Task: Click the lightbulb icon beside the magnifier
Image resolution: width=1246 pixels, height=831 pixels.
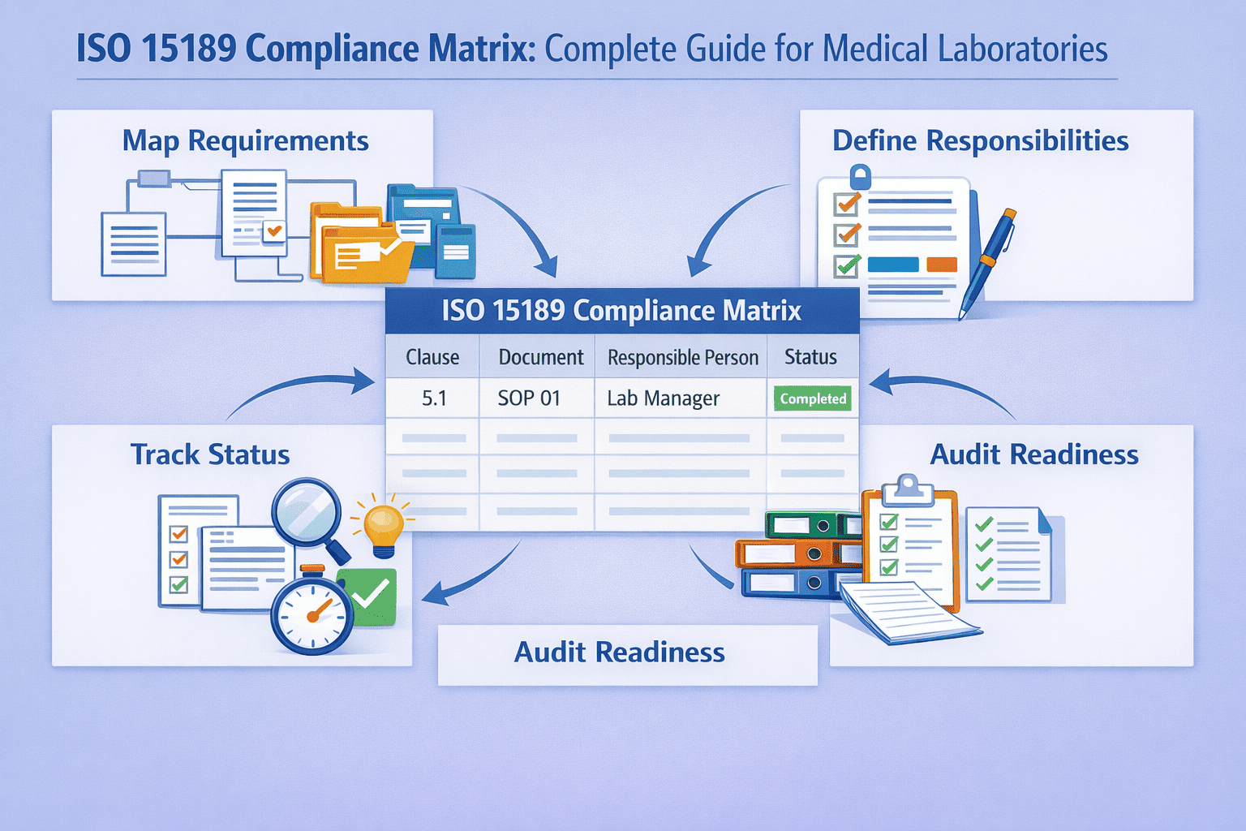Action: [381, 525]
